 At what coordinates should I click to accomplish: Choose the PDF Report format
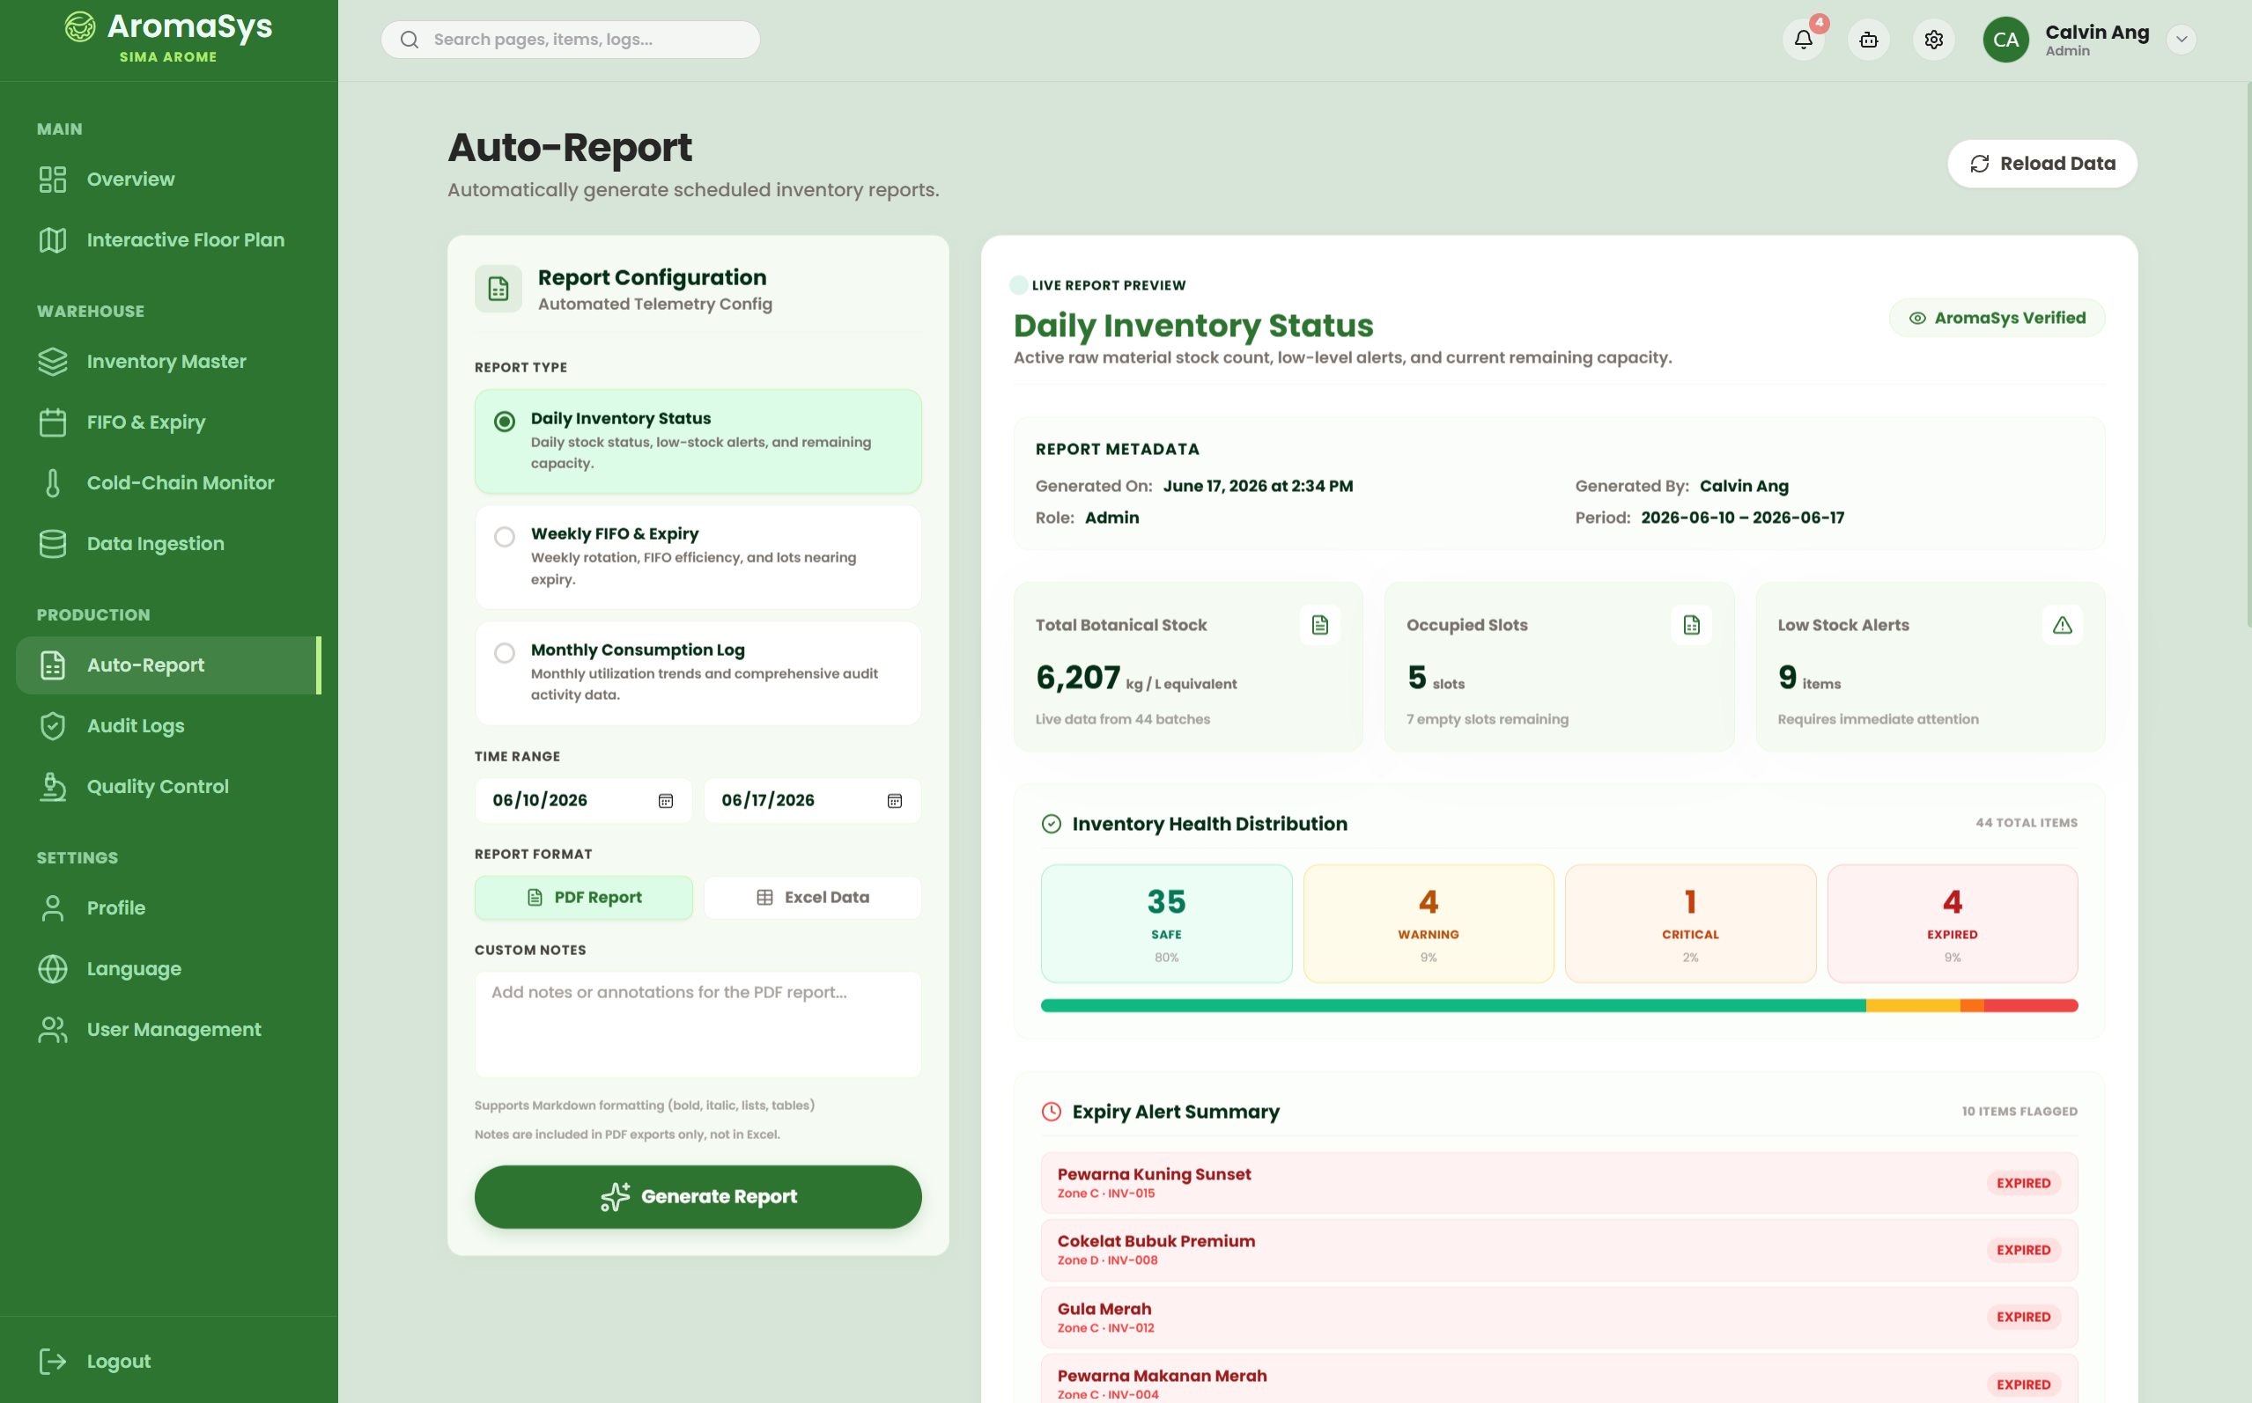click(x=584, y=897)
